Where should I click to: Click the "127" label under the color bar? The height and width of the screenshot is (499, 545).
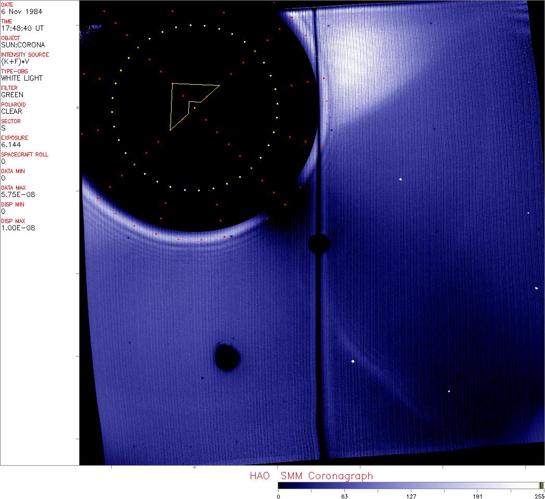click(x=411, y=496)
